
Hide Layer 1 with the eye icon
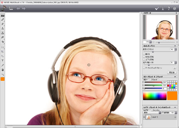[144, 117]
